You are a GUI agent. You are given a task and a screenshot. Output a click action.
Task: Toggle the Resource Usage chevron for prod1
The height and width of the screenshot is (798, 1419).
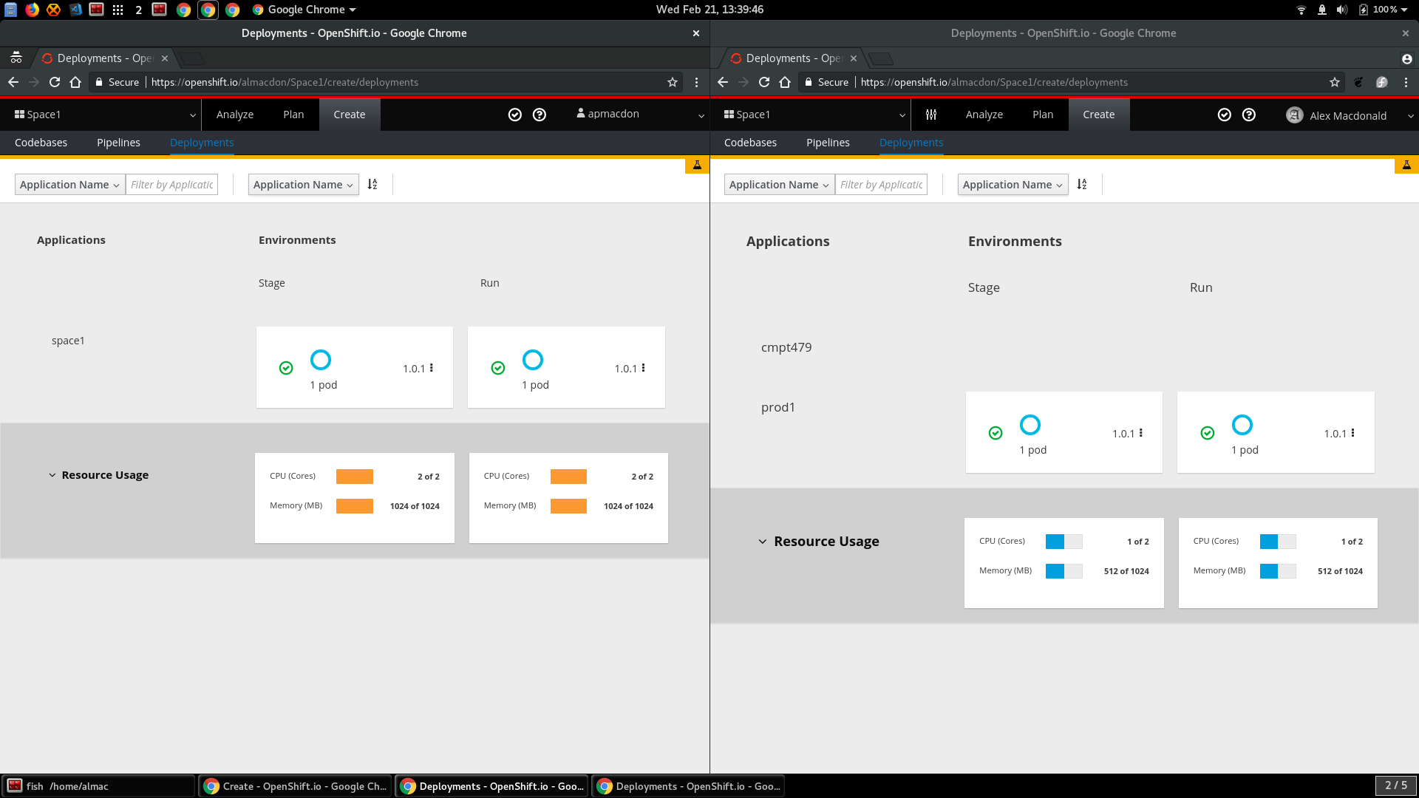pyautogui.click(x=763, y=541)
